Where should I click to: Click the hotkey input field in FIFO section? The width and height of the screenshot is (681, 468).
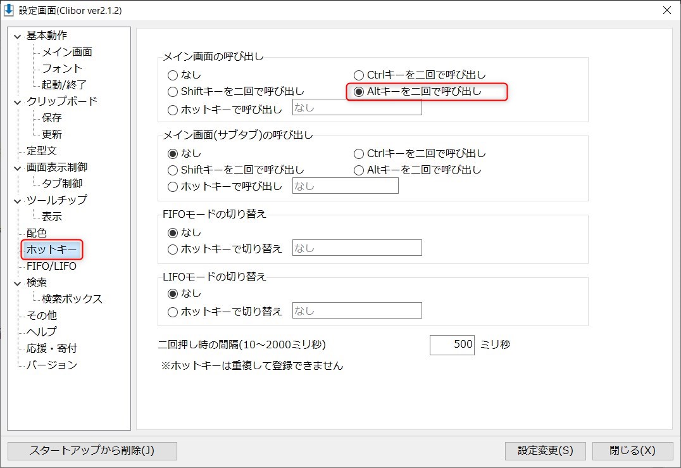point(356,248)
